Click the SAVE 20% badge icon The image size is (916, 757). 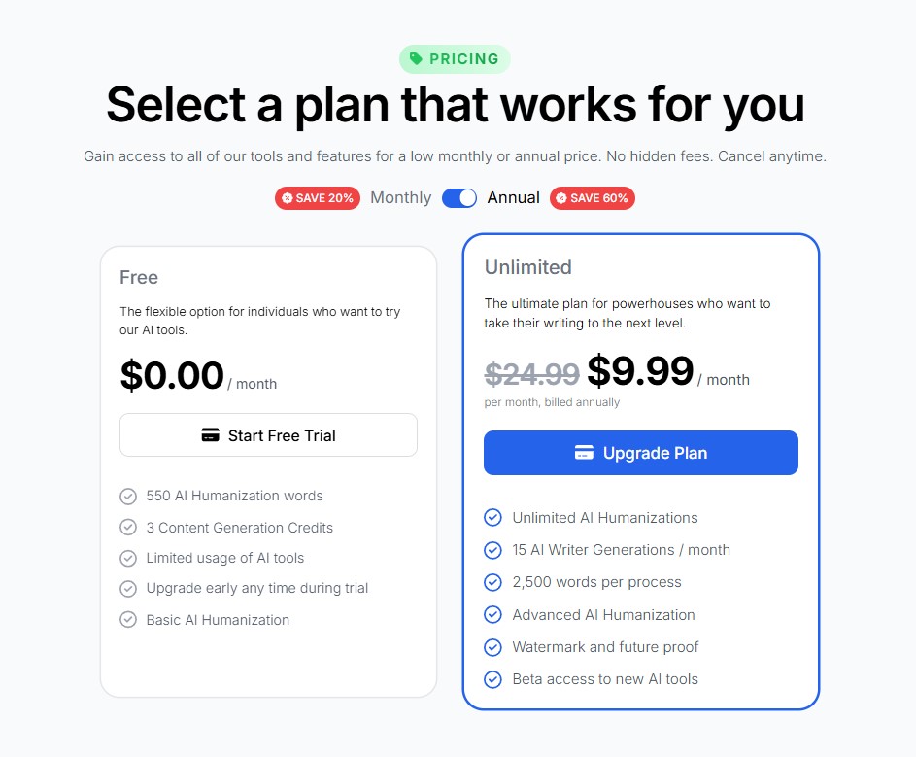pyautogui.click(x=288, y=198)
